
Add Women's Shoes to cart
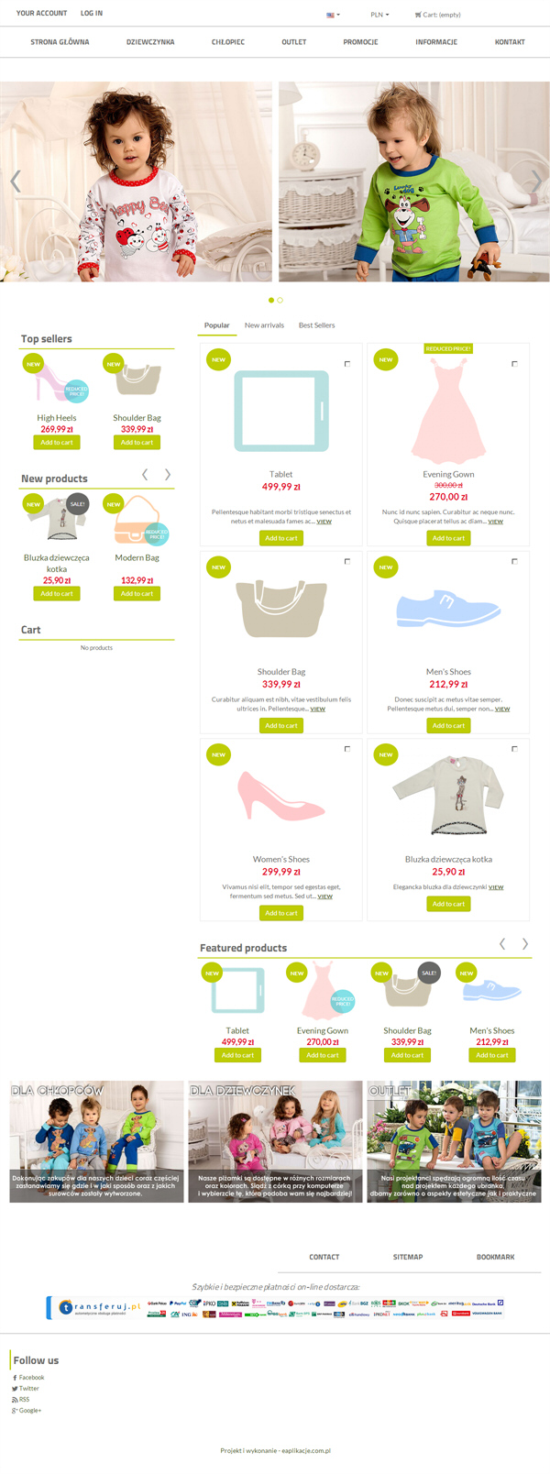[x=281, y=913]
